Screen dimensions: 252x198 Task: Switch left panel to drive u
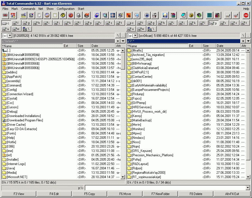coord(6,29)
